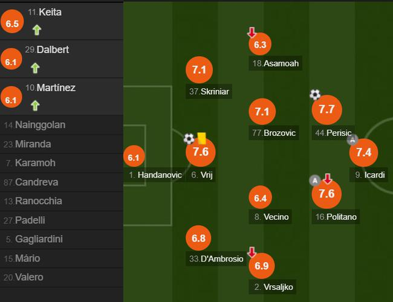Click the red substitution arrow above Asamoah

point(252,33)
